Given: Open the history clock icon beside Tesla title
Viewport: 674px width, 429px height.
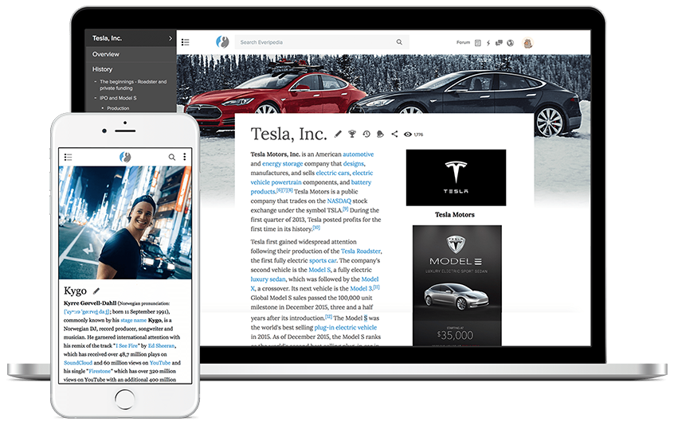Looking at the screenshot, I should 366,134.
